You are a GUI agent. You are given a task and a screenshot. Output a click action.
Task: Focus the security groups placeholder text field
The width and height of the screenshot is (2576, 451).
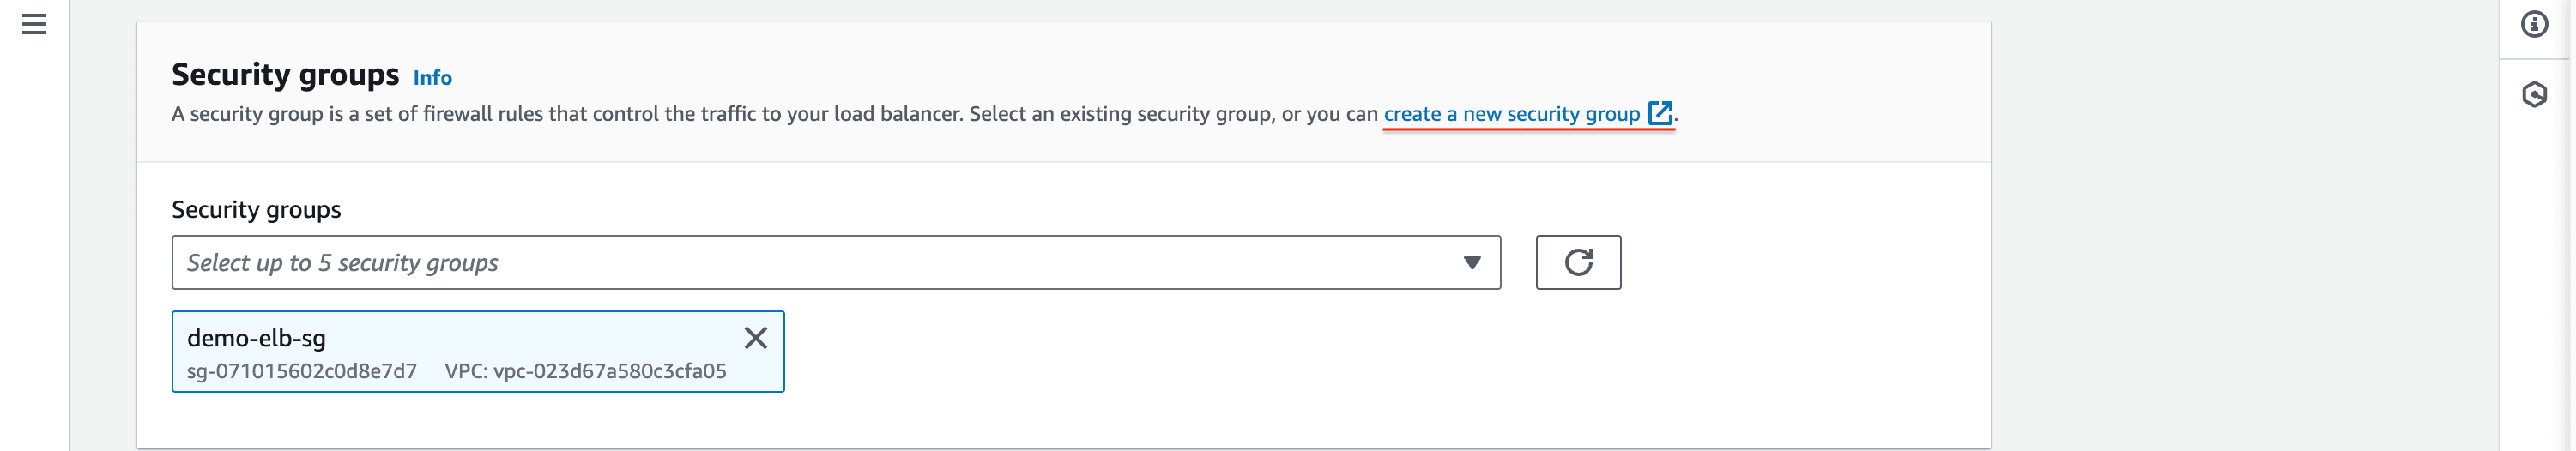pyautogui.click(x=342, y=263)
